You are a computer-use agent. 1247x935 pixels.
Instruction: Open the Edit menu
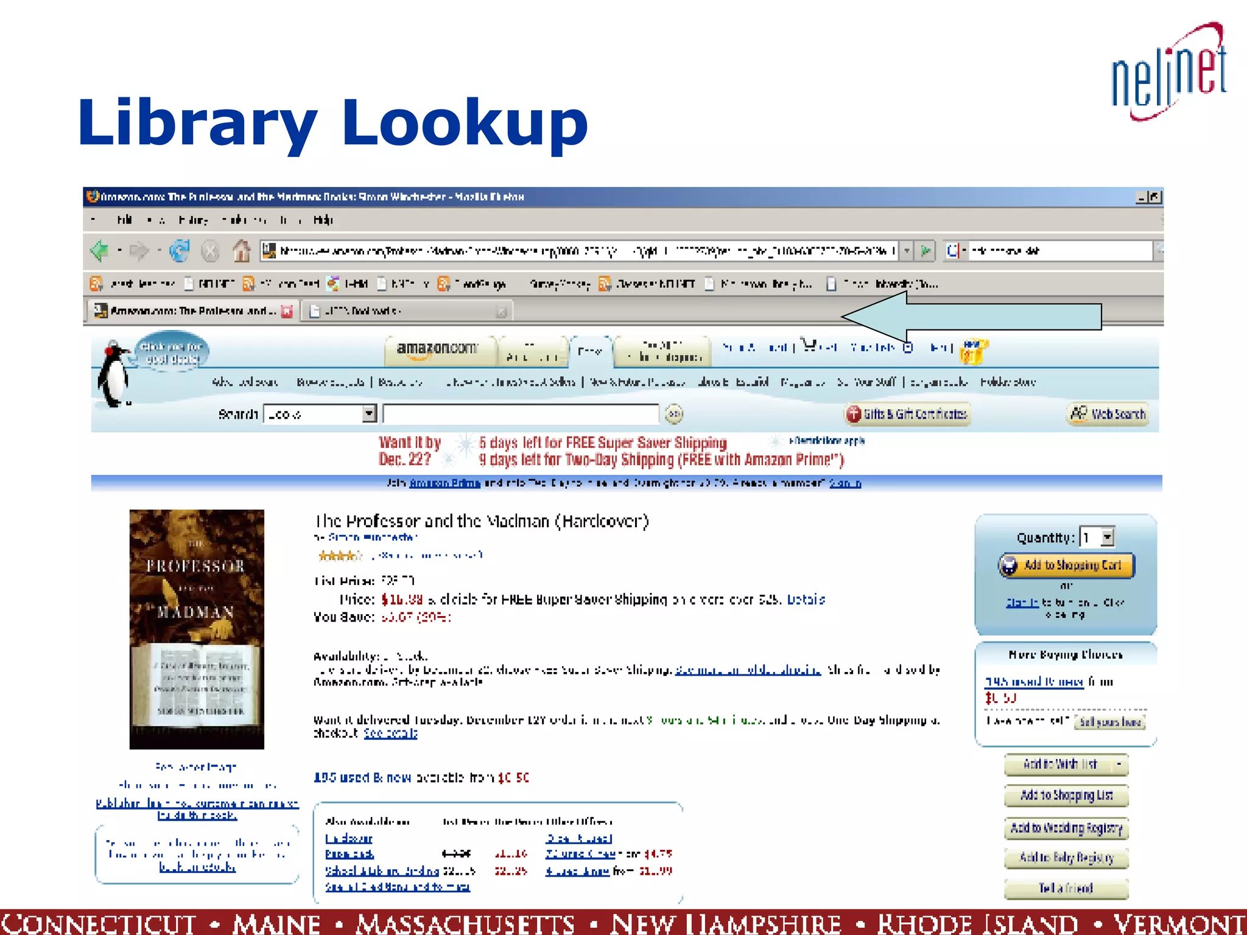[x=125, y=220]
